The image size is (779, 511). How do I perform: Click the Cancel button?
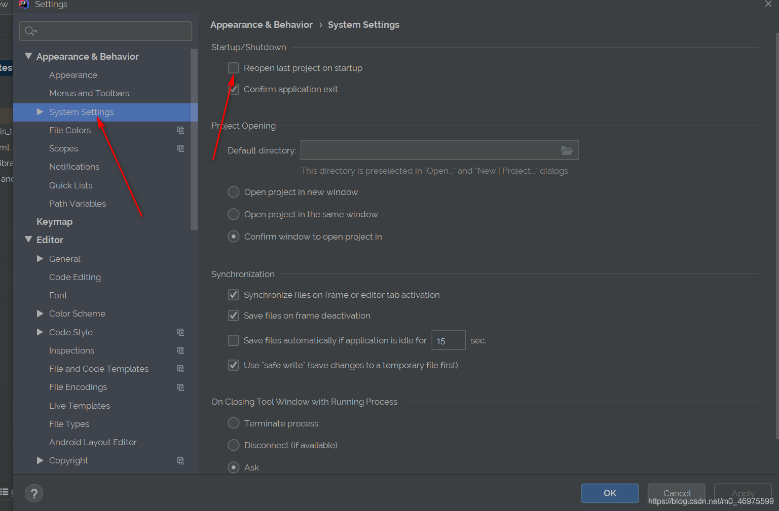coord(677,493)
